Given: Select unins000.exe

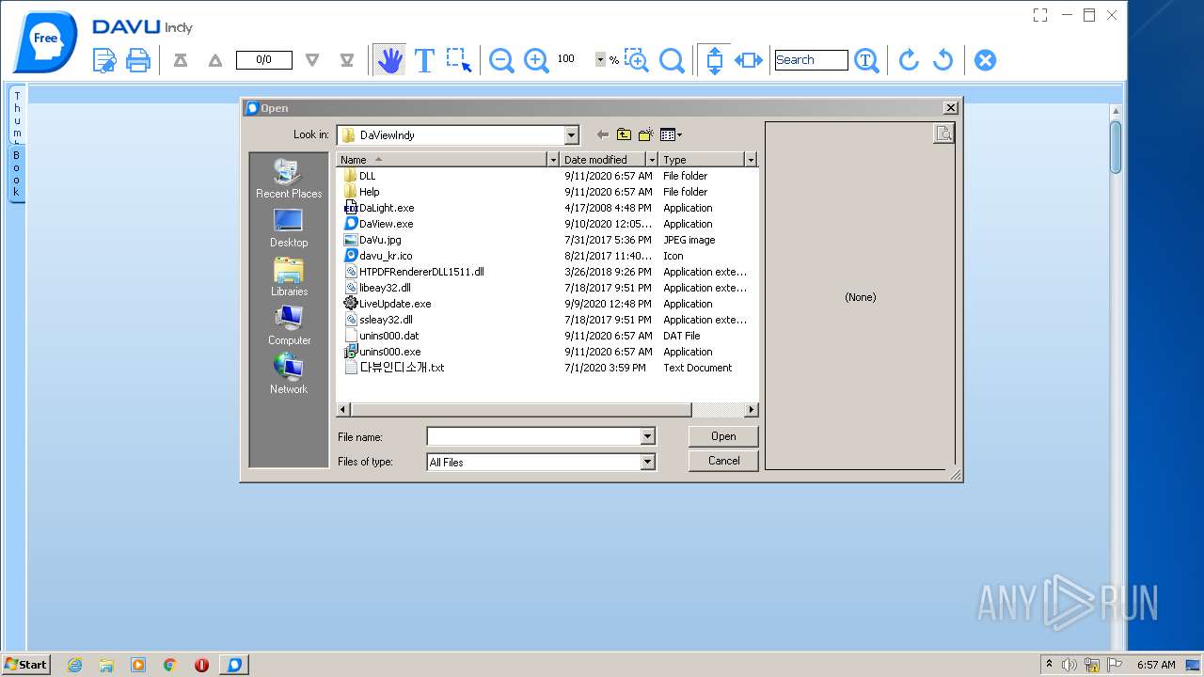Looking at the screenshot, I should [382, 352].
